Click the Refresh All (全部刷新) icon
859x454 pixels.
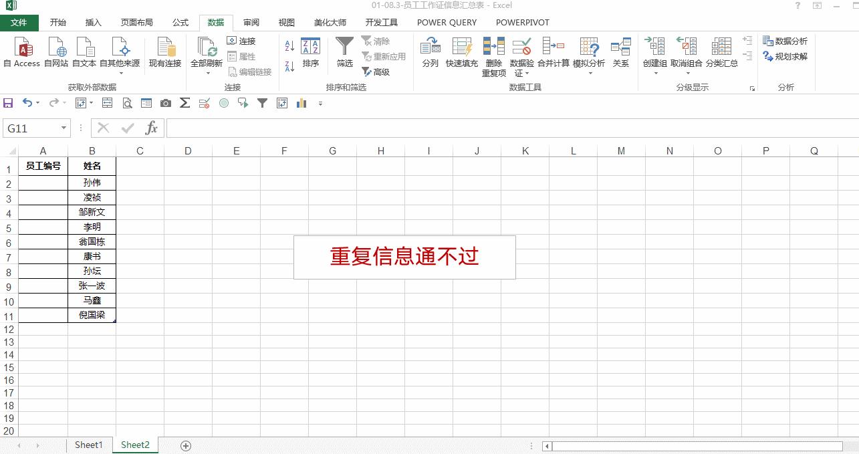207,47
